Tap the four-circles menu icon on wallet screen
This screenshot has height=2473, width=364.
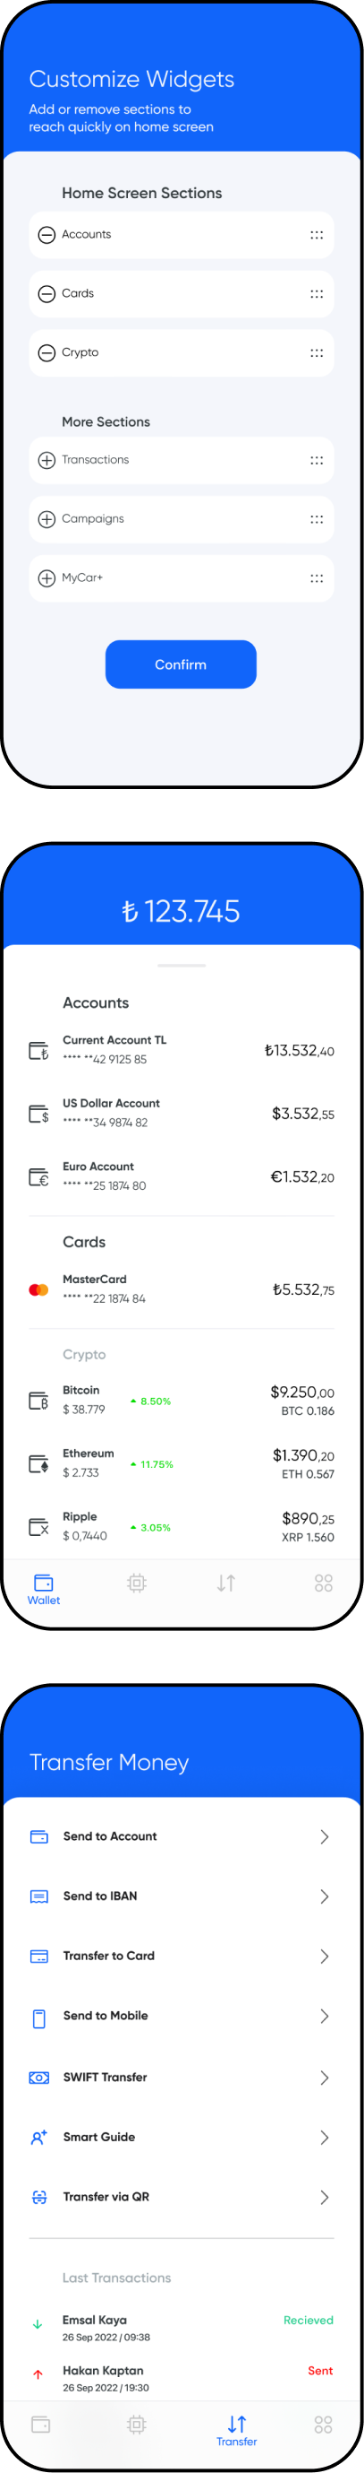click(324, 1584)
